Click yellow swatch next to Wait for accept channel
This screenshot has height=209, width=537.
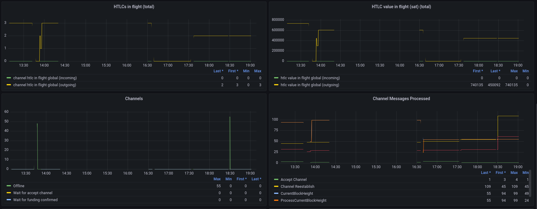point(9,193)
